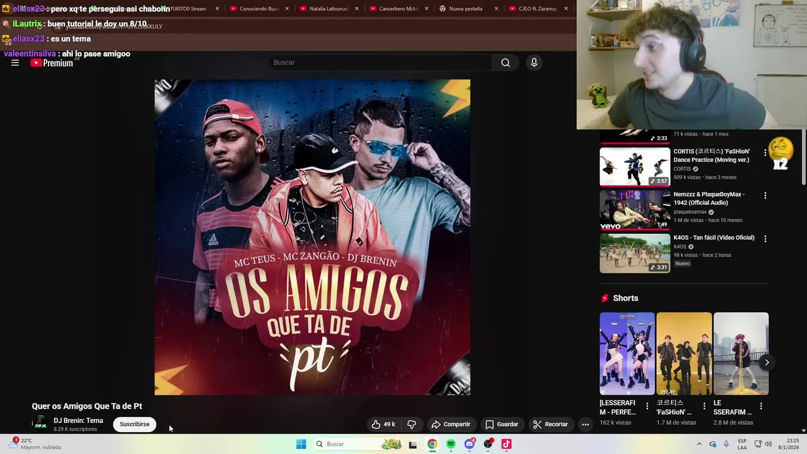Click the tray microphone icon
Viewport: 807px width, 454px height.
[x=726, y=444]
